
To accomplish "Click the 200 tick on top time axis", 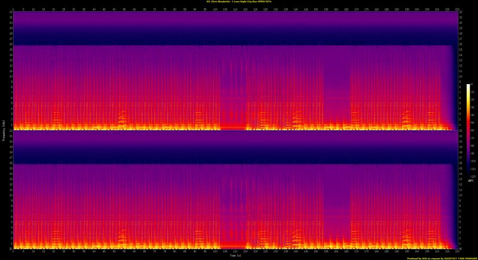I will point(416,9).
